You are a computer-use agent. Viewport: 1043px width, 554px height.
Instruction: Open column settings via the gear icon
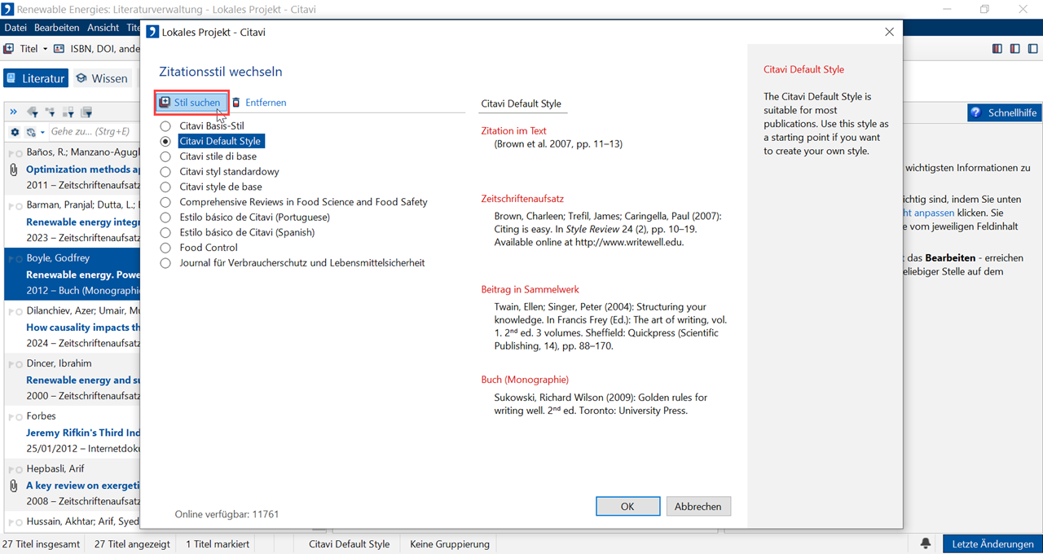[x=15, y=132]
